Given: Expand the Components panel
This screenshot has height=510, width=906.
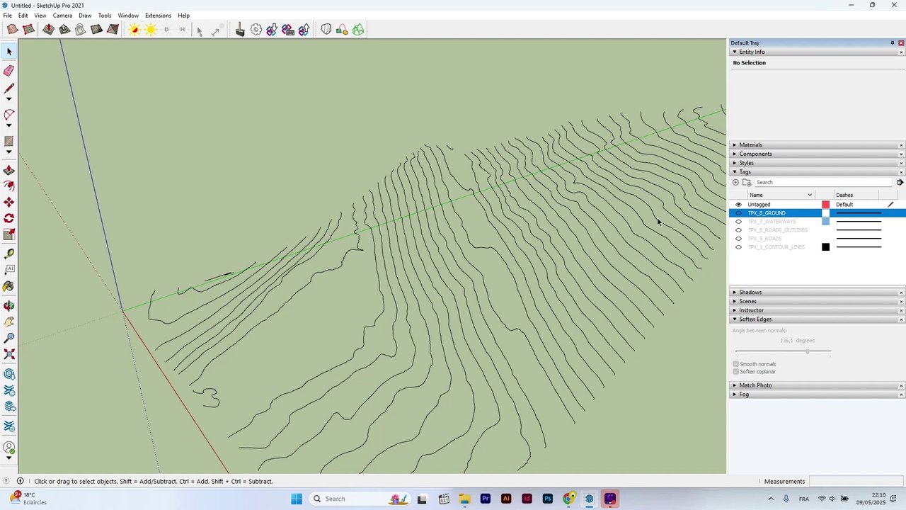Looking at the screenshot, I should pos(735,154).
